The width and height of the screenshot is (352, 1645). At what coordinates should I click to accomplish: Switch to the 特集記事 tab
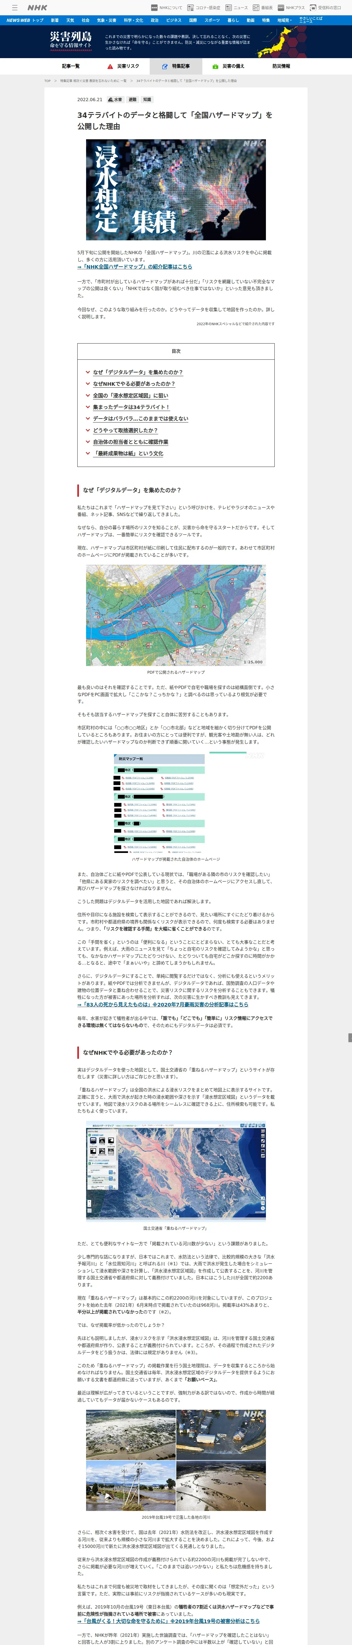(176, 66)
